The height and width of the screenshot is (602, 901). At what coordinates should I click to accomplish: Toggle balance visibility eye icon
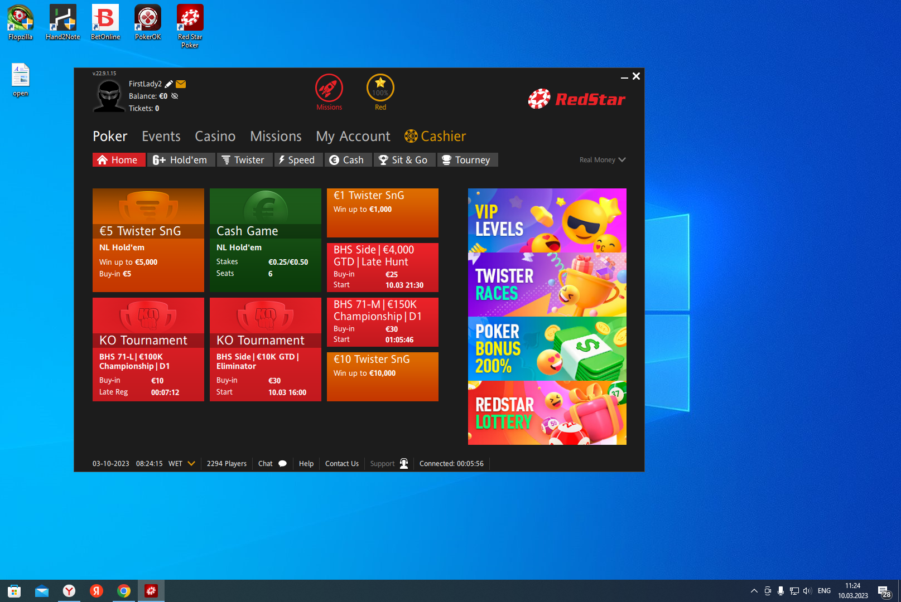pyautogui.click(x=175, y=96)
